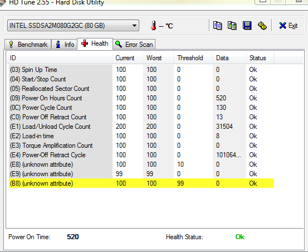The image size is (308, 252).
Task: Open the Info tab
Action: [65, 45]
